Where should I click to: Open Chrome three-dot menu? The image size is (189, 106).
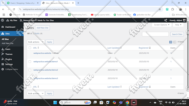[x=186, y=9]
